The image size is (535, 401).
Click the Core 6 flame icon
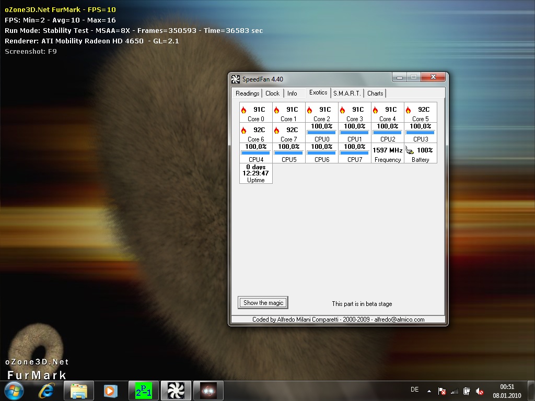tap(243, 130)
